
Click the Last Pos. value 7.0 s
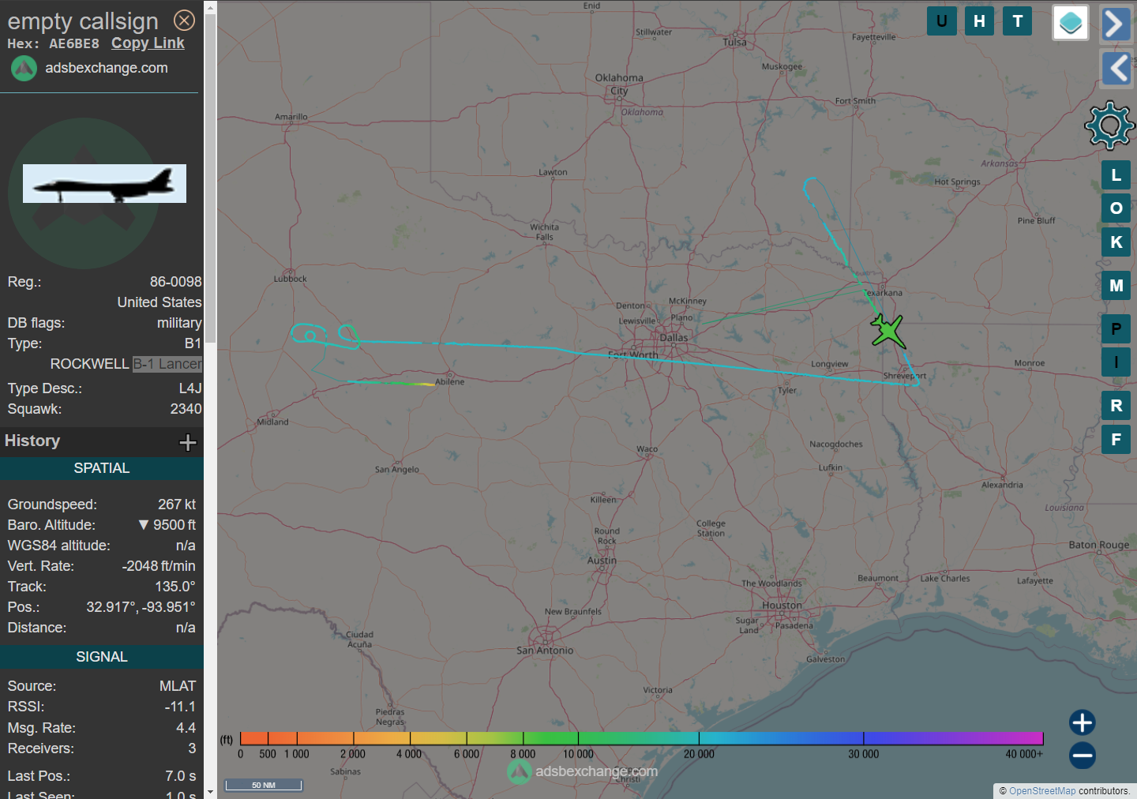coord(181,776)
